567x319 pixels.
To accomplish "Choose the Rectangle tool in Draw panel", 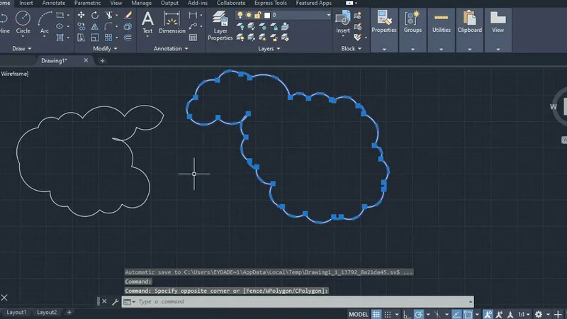I will pyautogui.click(x=60, y=15).
